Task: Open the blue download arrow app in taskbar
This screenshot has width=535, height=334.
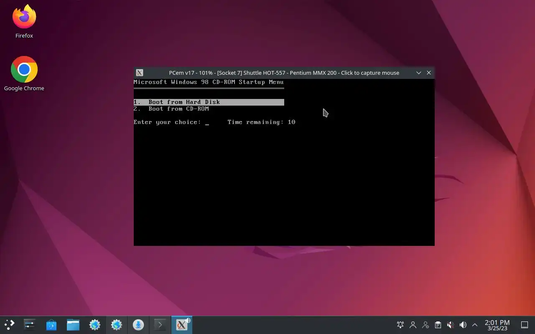Action: coord(138,325)
